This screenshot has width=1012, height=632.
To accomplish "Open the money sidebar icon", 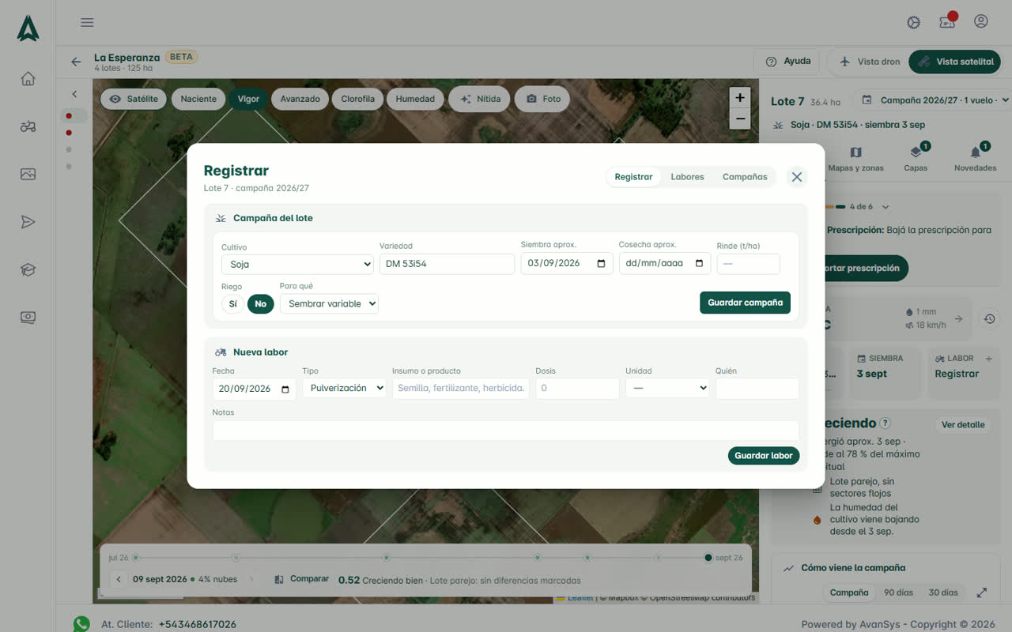I will (28, 318).
